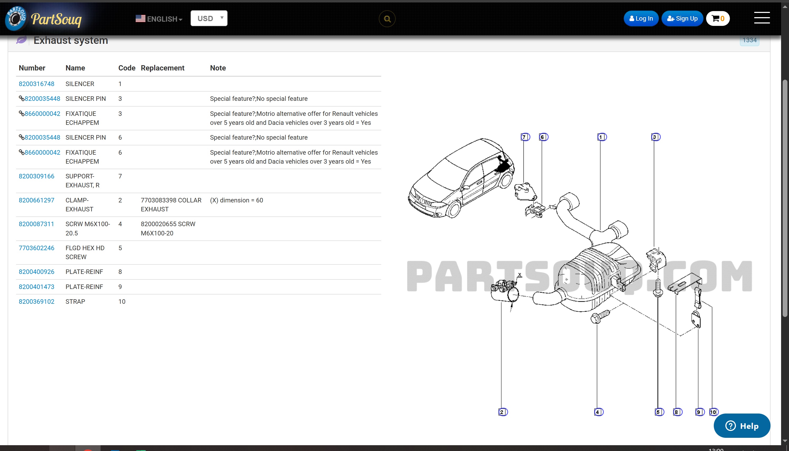Open part number 8200400926

(36, 272)
